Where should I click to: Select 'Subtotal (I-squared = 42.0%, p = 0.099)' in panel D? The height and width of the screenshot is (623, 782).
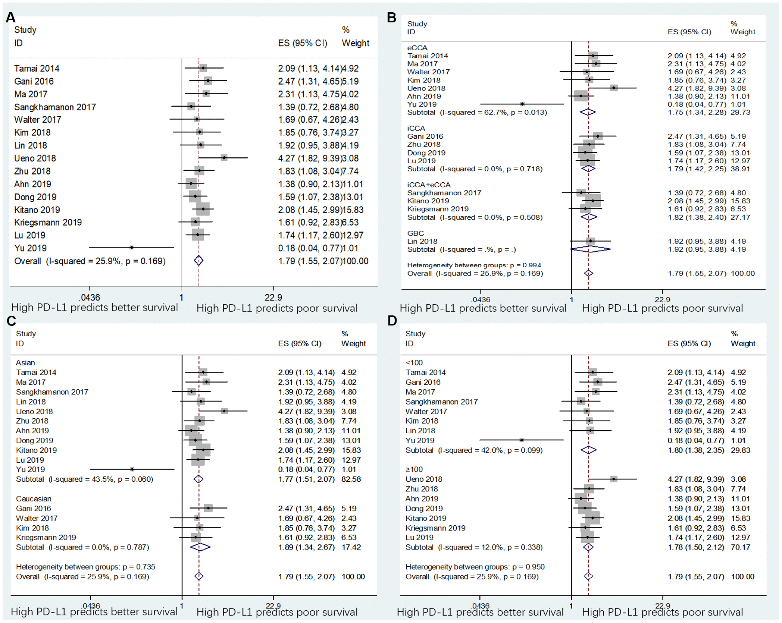click(474, 450)
